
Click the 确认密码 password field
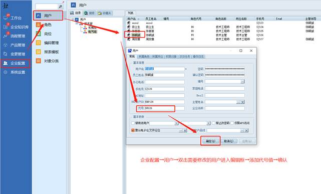(225, 75)
